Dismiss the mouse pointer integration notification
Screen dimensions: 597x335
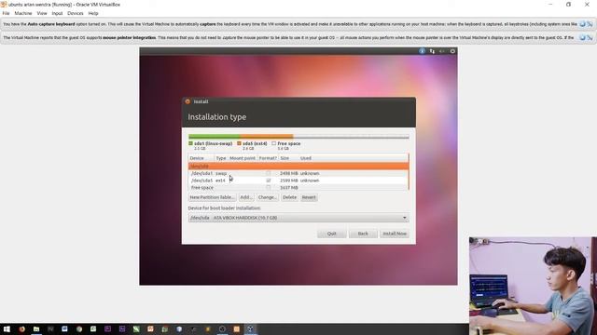coord(582,37)
